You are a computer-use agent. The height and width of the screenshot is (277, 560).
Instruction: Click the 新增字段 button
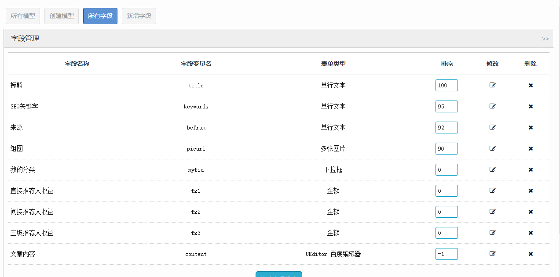pos(139,16)
